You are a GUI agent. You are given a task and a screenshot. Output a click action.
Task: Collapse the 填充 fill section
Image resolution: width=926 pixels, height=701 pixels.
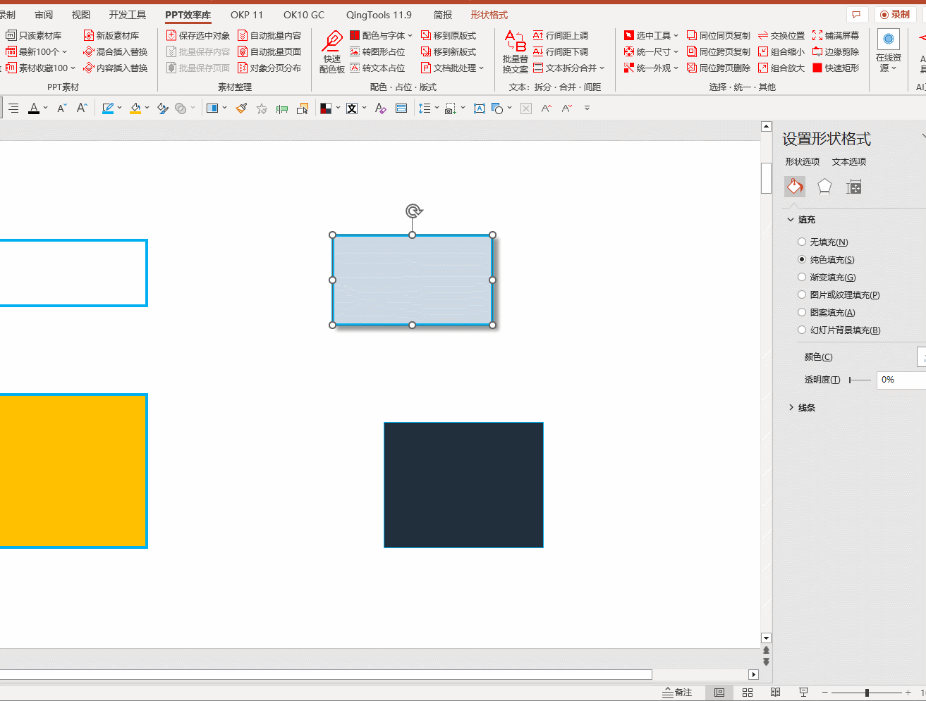[801, 220]
